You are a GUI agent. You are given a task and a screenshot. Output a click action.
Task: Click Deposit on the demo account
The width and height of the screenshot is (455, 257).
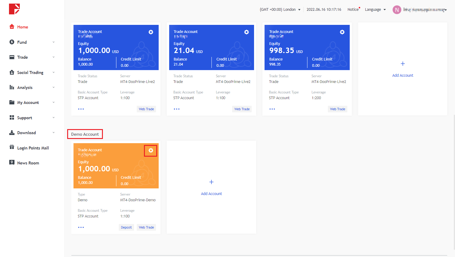click(x=126, y=227)
